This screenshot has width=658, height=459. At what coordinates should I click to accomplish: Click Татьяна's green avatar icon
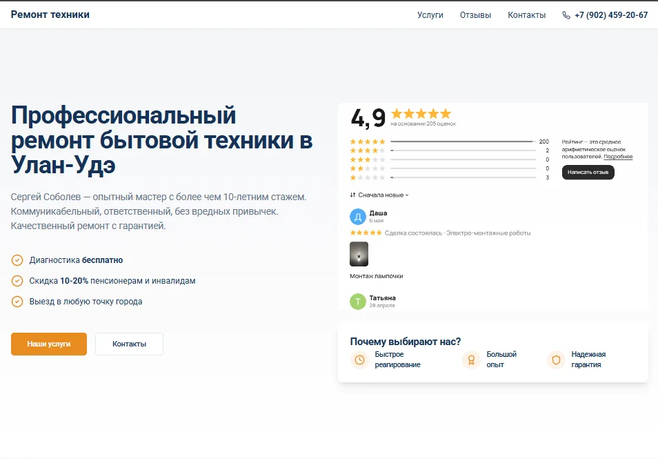358,302
